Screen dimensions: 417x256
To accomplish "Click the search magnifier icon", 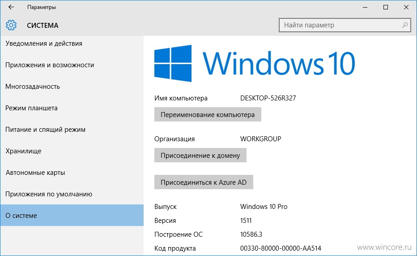I will pos(405,25).
